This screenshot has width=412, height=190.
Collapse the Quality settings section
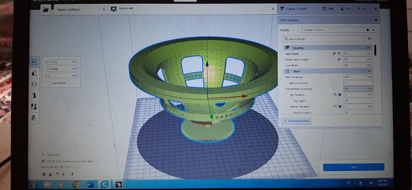click(x=368, y=48)
